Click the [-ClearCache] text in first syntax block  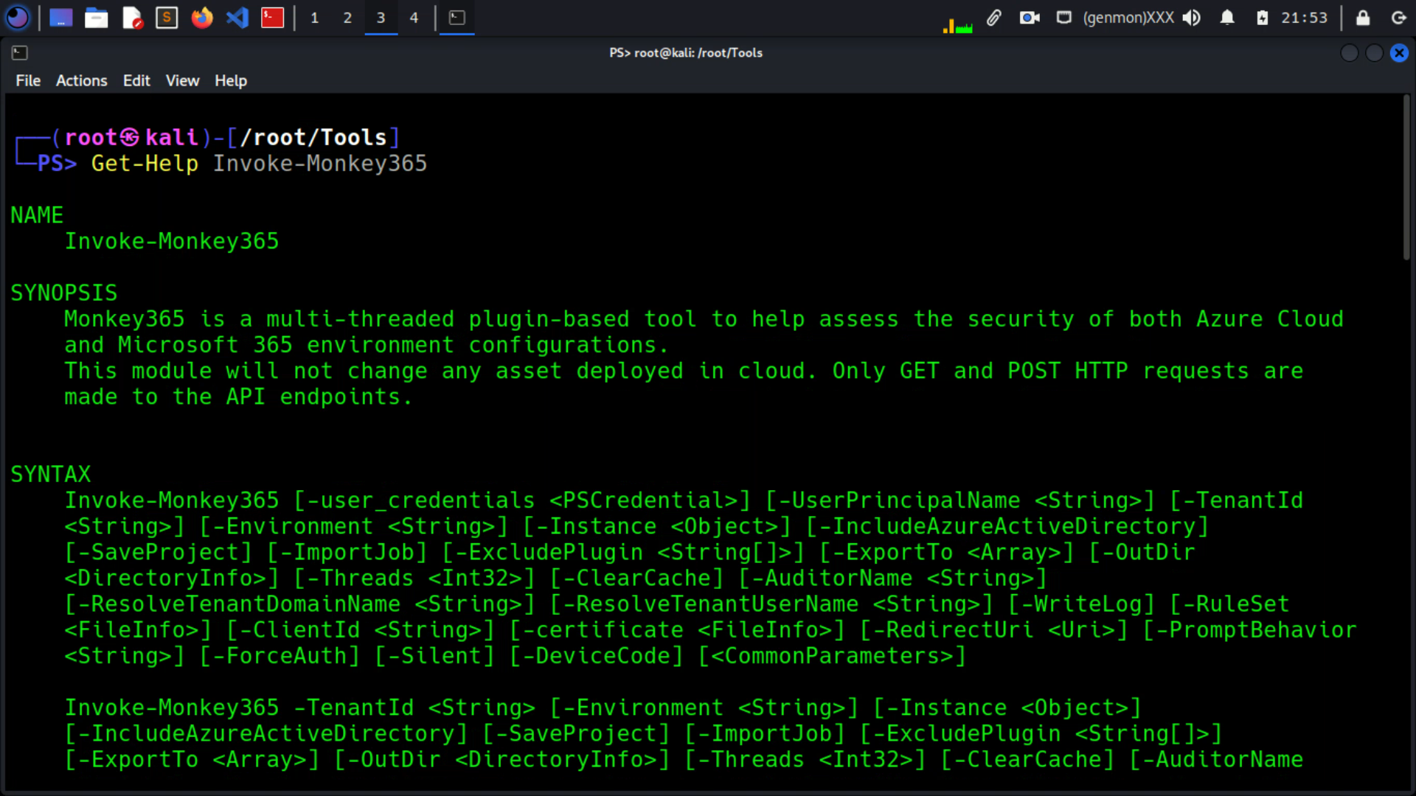pos(637,578)
